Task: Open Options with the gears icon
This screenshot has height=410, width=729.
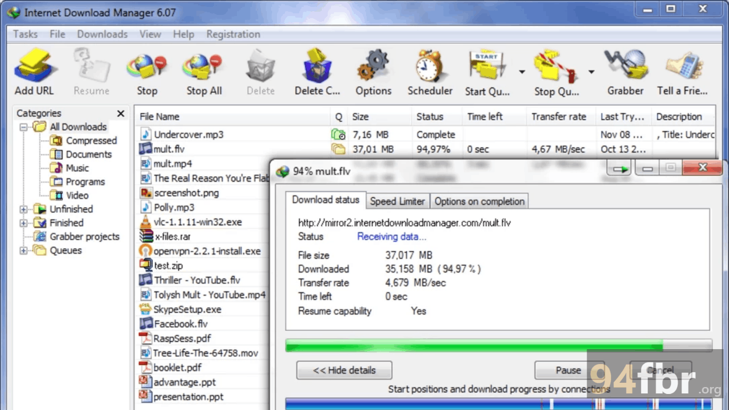Action: coord(373,66)
